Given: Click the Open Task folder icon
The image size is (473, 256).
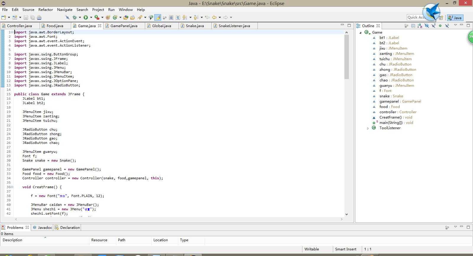Looking at the screenshot, I should 132,17.
